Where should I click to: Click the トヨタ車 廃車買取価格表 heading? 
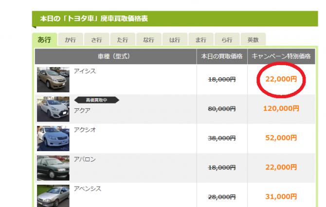(x=94, y=18)
